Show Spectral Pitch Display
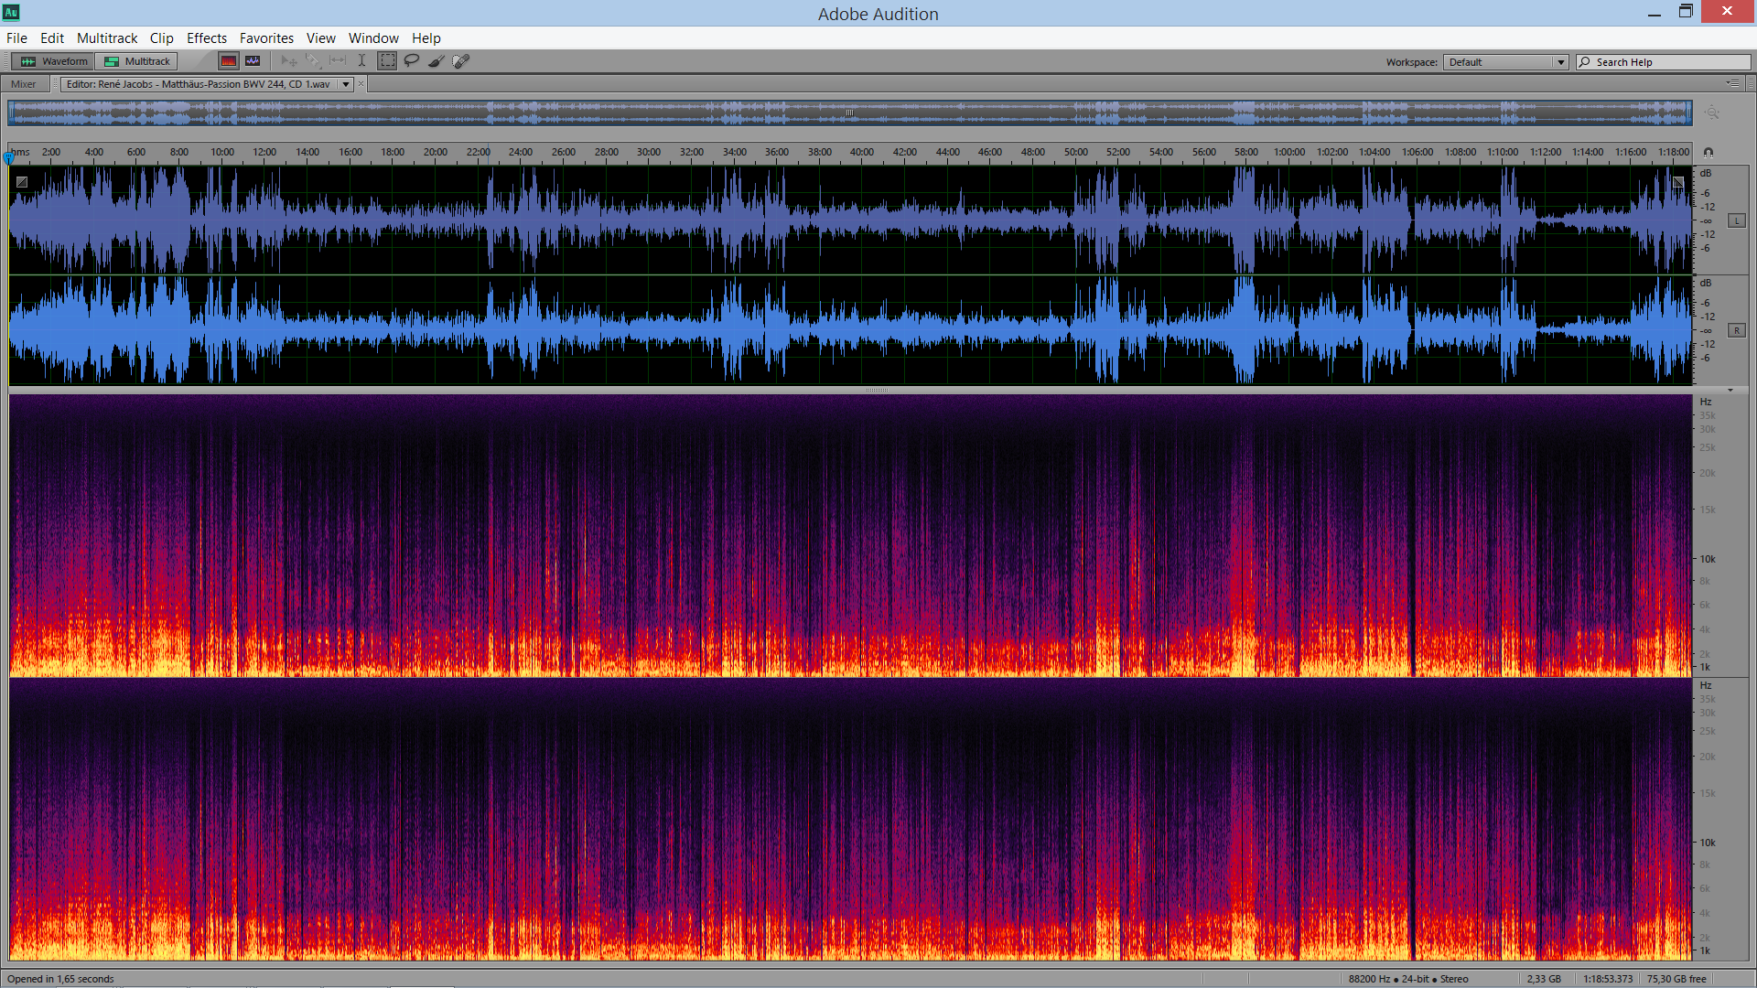The image size is (1757, 988). (253, 61)
